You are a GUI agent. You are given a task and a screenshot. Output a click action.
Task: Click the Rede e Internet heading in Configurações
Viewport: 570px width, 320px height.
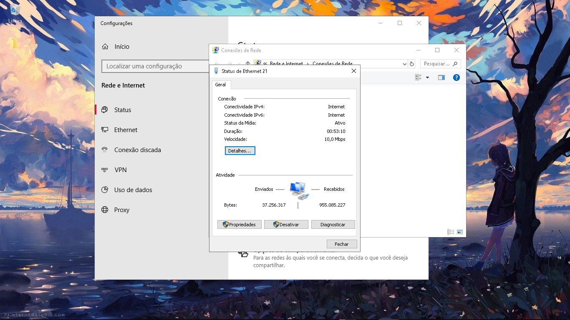click(x=123, y=85)
